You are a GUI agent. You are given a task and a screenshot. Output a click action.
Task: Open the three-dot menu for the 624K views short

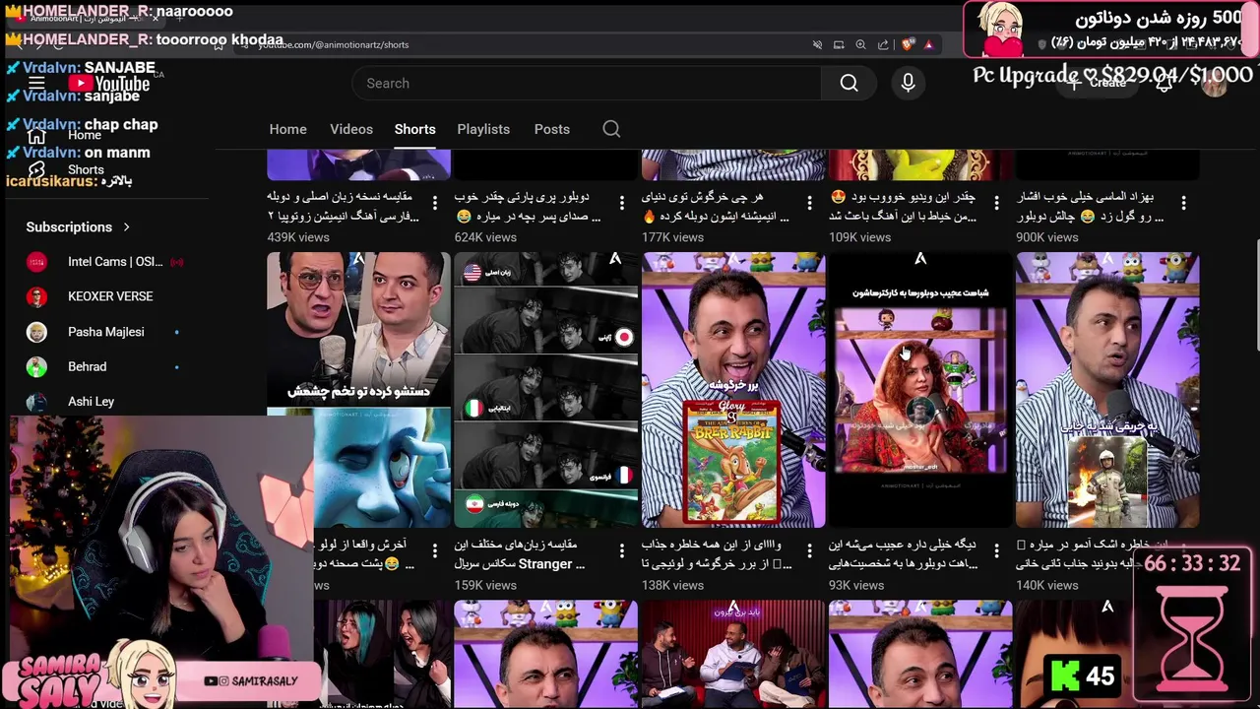pos(622,203)
